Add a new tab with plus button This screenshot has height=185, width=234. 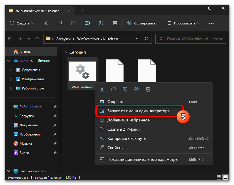point(82,11)
